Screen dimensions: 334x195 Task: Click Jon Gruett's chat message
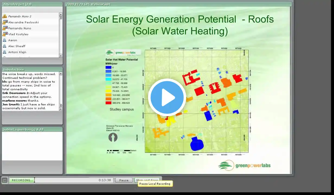28,106
